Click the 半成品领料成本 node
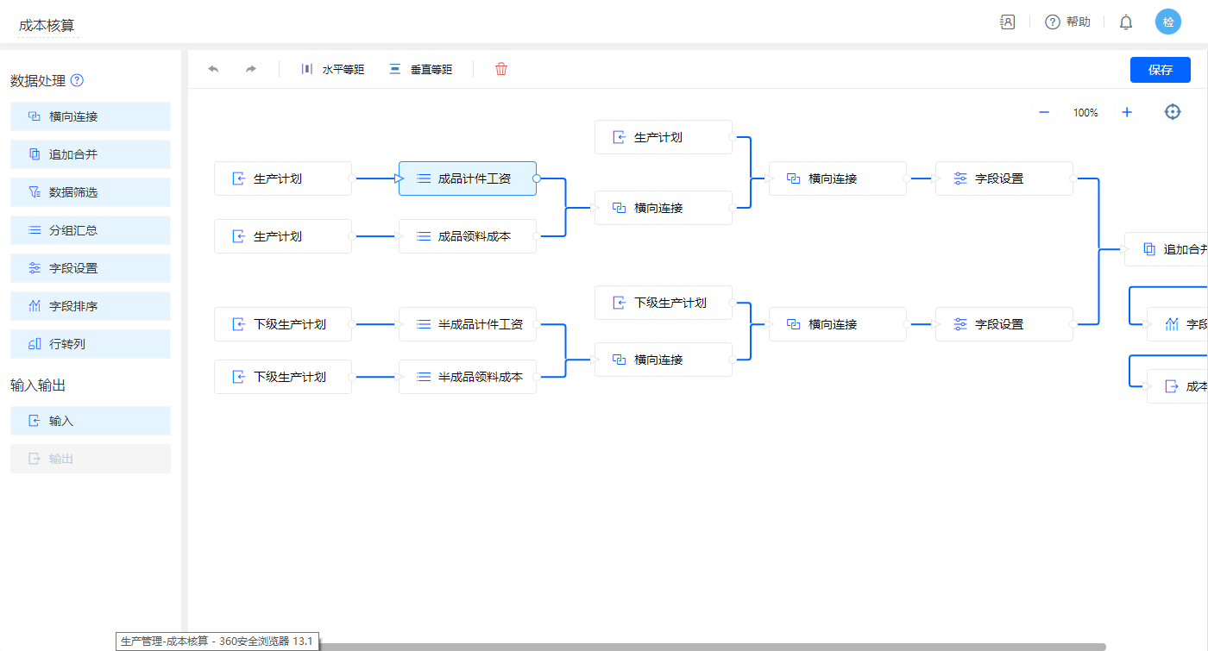 468,377
